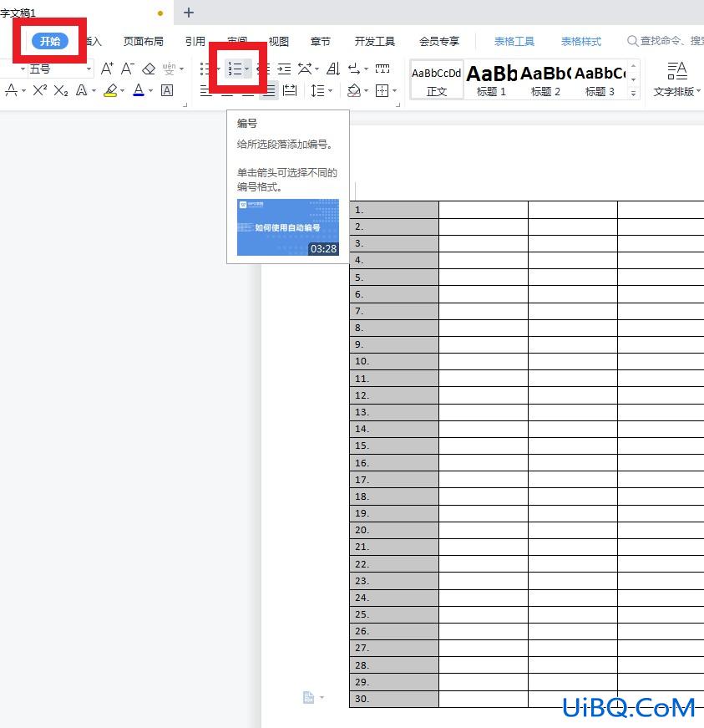Click the table cell numbered 1.
The image size is (704, 728).
[x=394, y=210]
